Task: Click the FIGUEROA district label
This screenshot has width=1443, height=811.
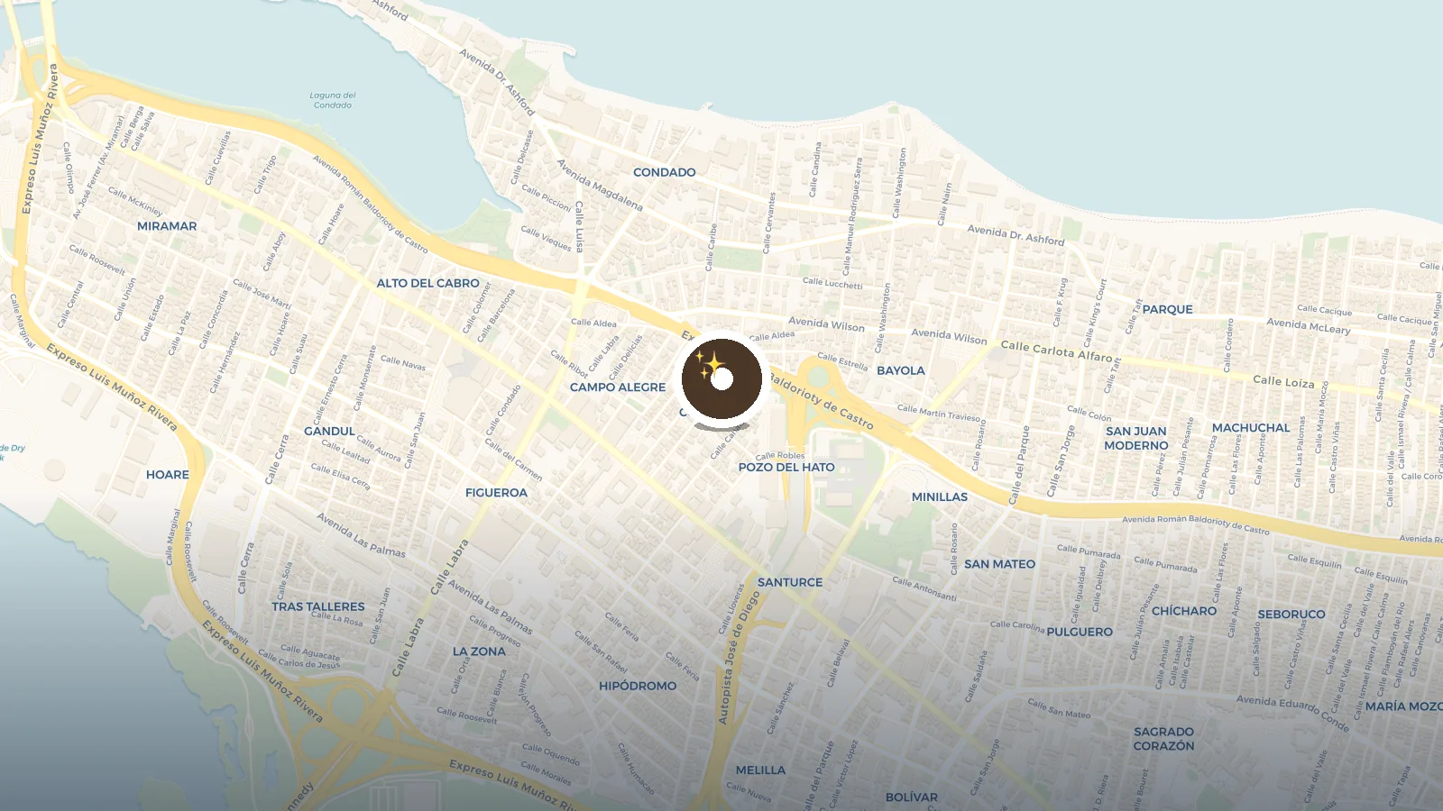Action: click(x=496, y=493)
